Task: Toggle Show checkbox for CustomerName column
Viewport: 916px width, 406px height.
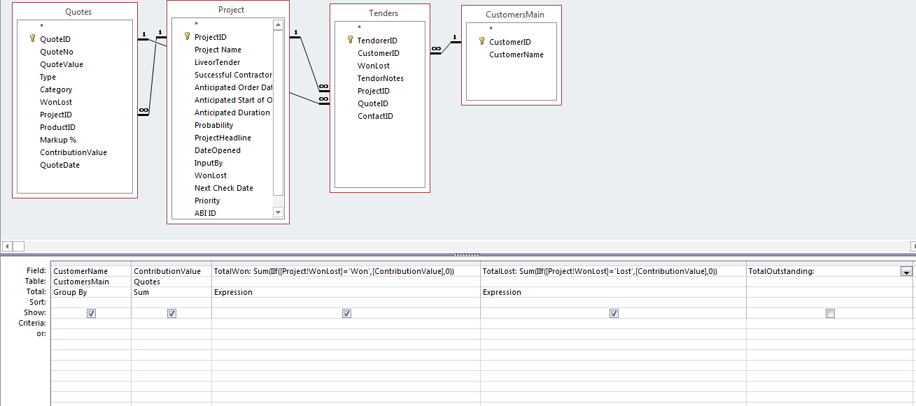Action: pos(91,314)
